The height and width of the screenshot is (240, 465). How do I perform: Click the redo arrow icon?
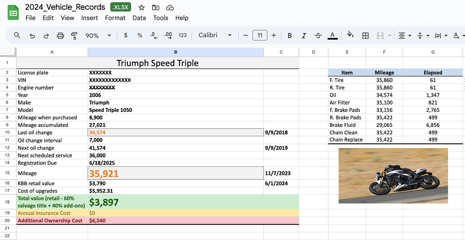click(x=46, y=35)
